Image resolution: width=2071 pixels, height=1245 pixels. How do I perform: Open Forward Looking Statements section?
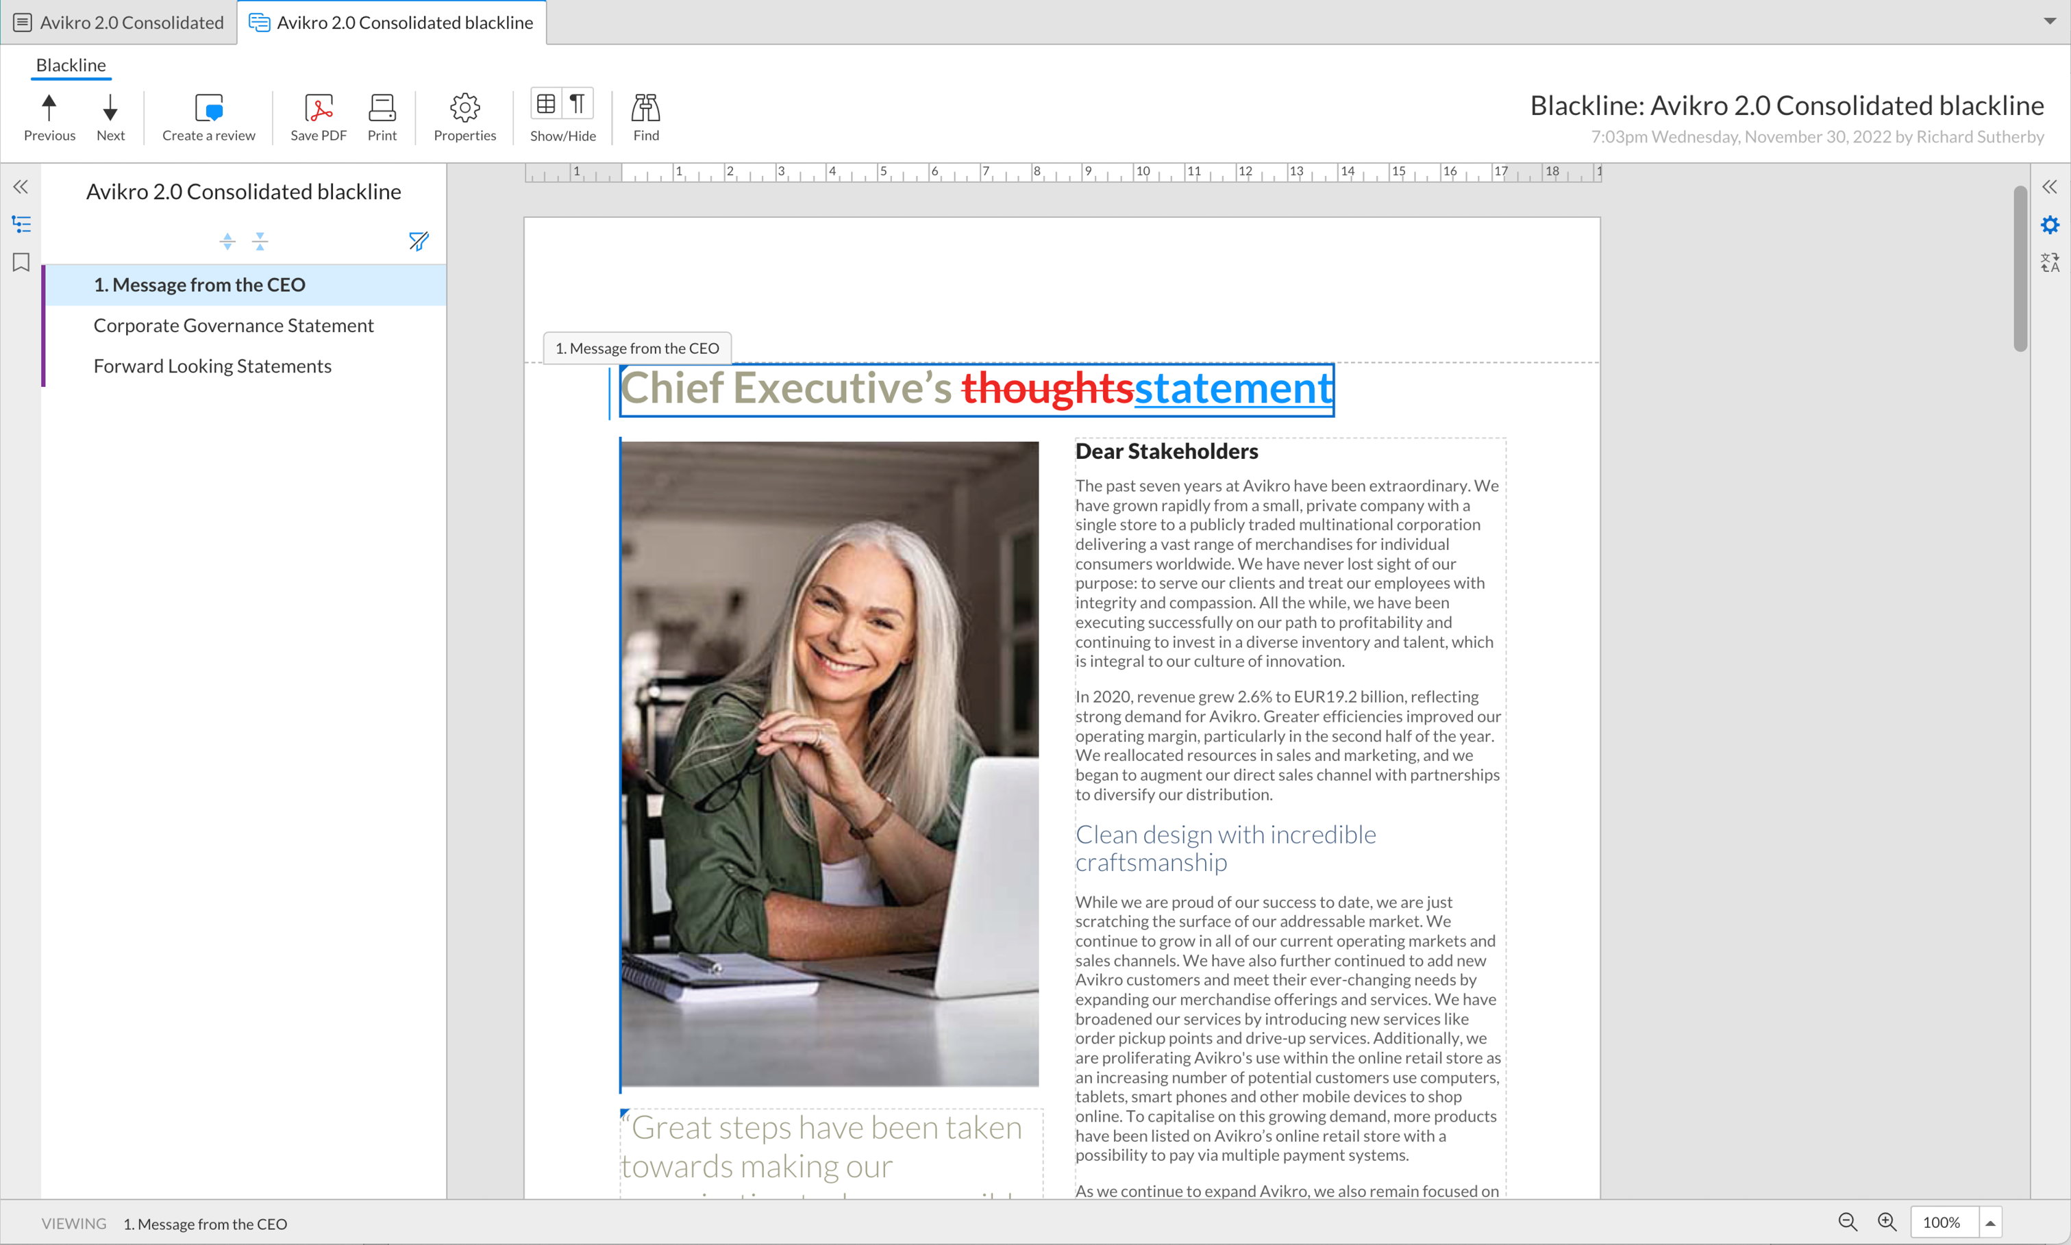pos(245,366)
